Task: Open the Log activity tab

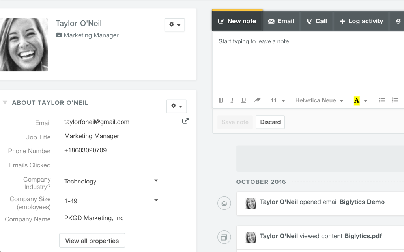Action: 361,21
